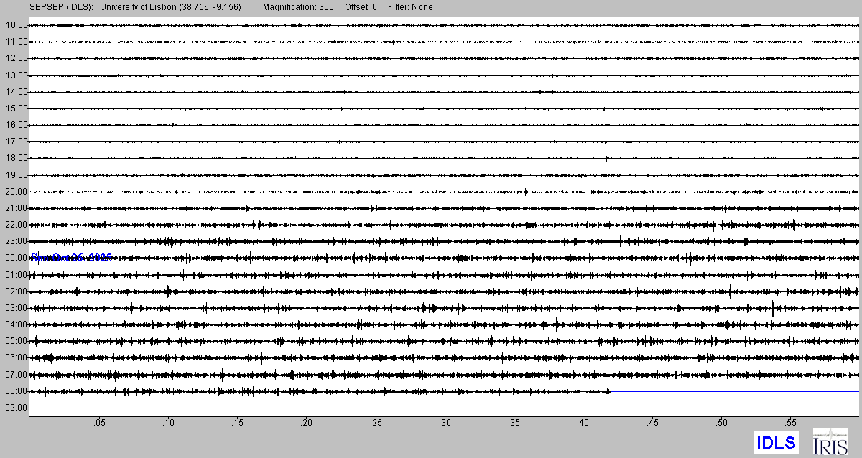Screen dimensions: 862x458
Task: Click the 10:00 hour label
Action: pyautogui.click(x=16, y=25)
